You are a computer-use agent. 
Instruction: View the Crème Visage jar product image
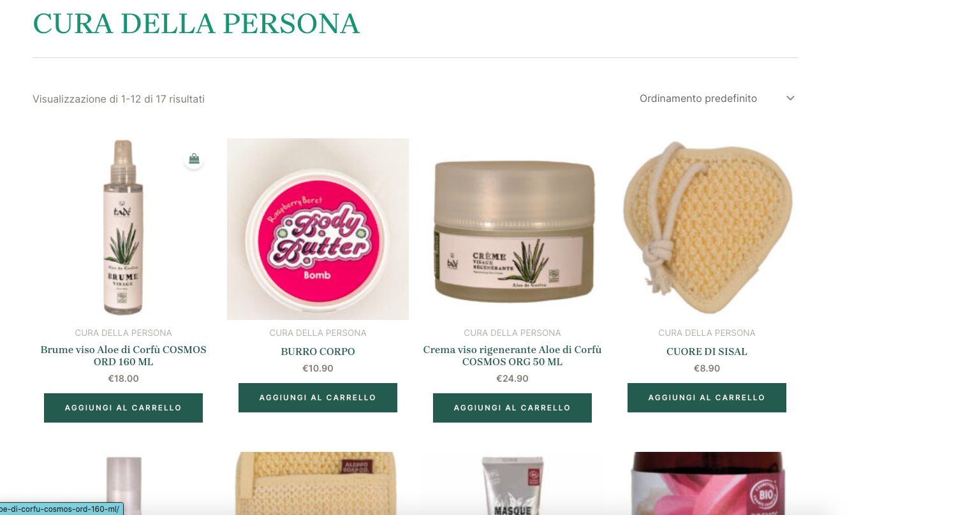pos(512,229)
